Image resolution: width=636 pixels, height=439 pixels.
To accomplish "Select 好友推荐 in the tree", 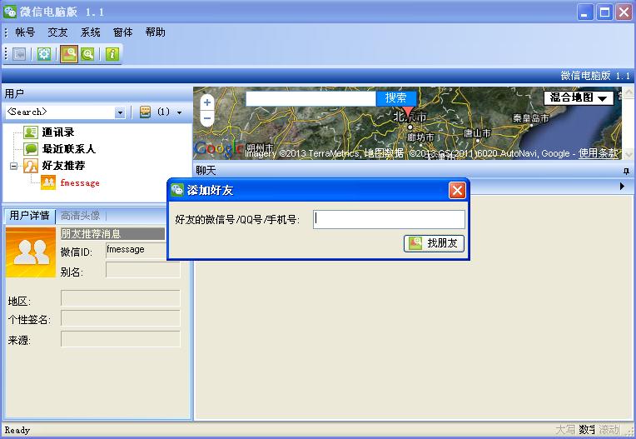I will (x=63, y=166).
